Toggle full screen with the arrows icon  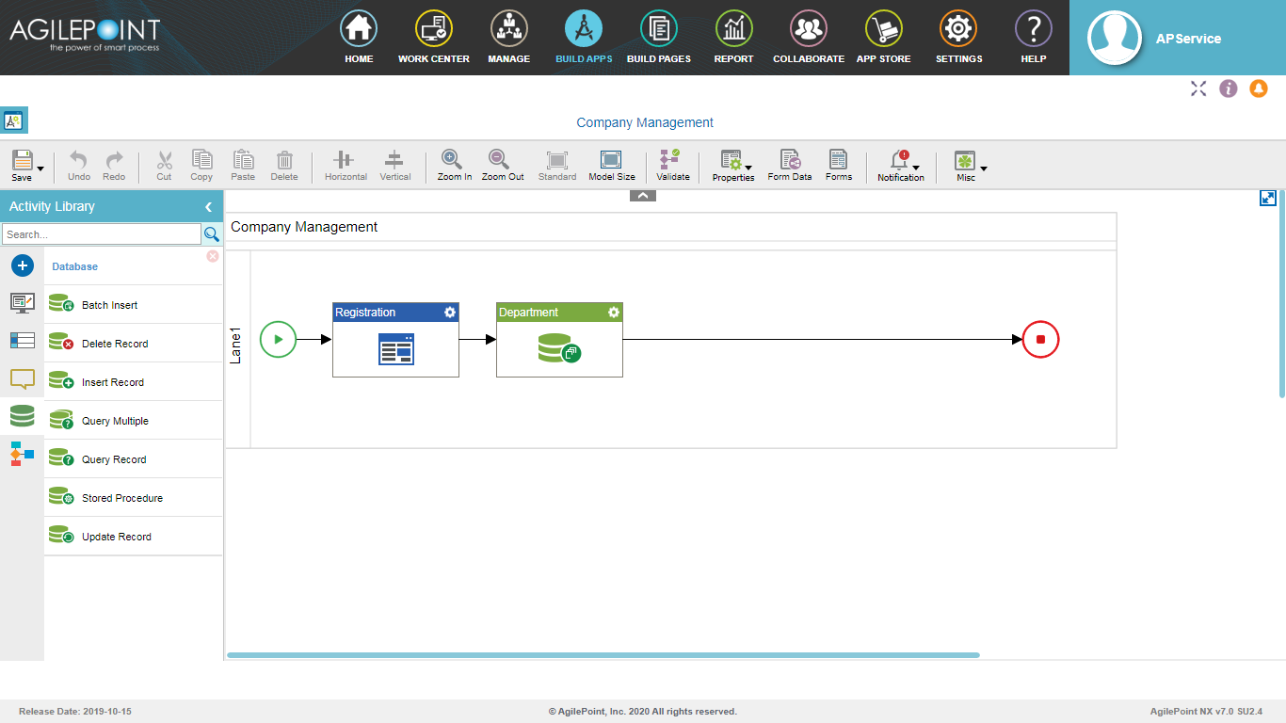1198,88
